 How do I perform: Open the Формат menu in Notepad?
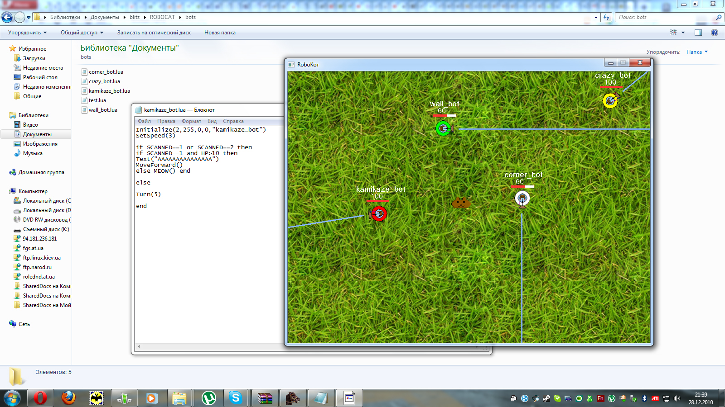click(191, 121)
